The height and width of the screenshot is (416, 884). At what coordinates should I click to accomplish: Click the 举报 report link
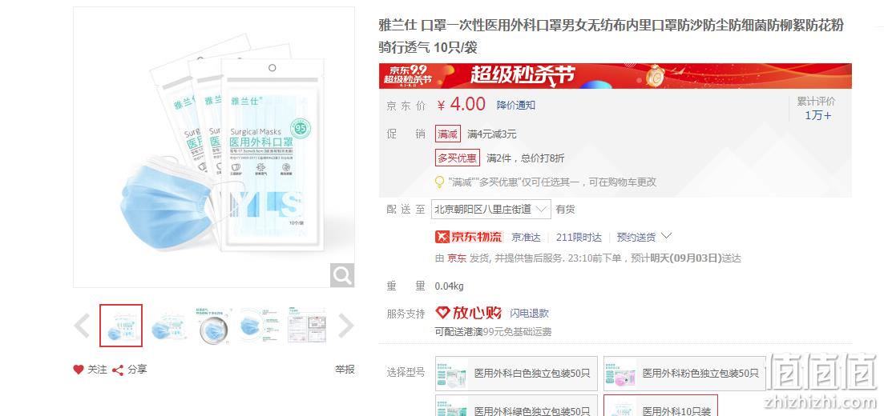(345, 370)
